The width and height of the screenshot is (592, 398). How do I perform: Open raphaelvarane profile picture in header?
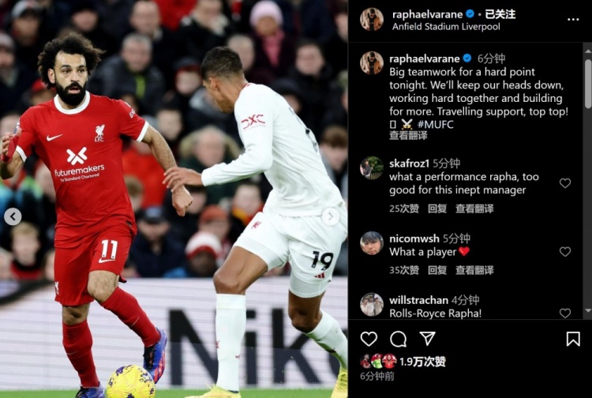pyautogui.click(x=372, y=19)
